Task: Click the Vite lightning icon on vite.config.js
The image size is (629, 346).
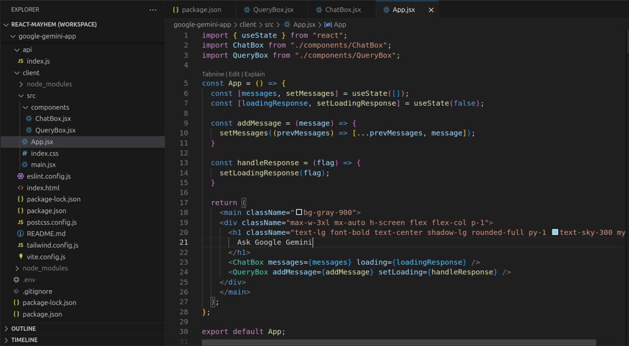Action: pyautogui.click(x=20, y=257)
